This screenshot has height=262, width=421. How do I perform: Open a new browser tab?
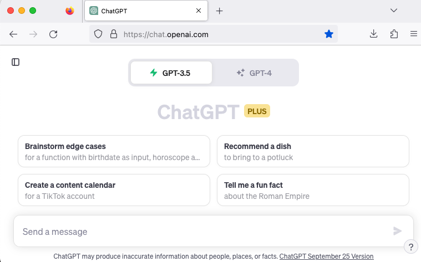point(219,11)
